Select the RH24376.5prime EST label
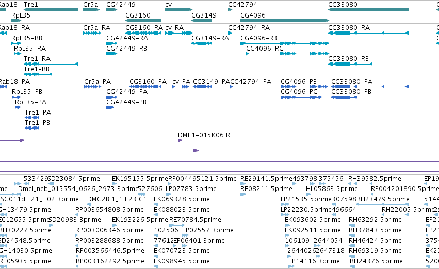Screen dimensions: 439x269 tap(376, 261)
